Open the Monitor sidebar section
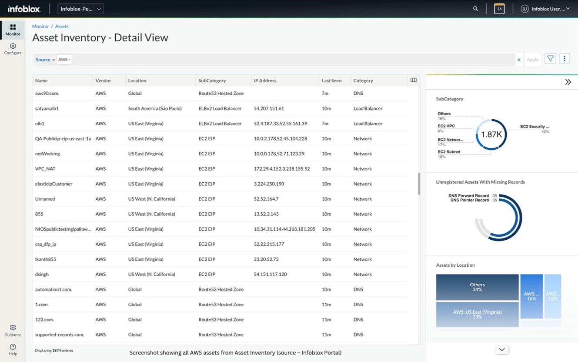Image resolution: width=578 pixels, height=362 pixels. [13, 30]
